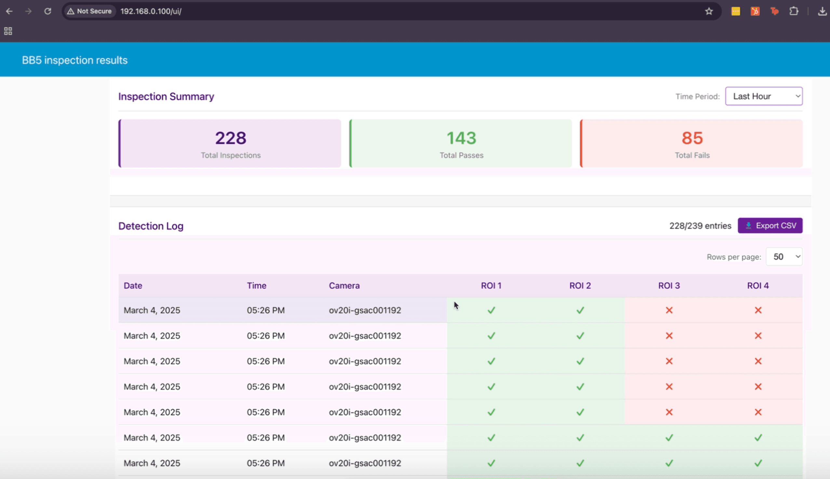Image resolution: width=830 pixels, height=479 pixels.
Task: Open the grid apps icon below the back arrow
Action: (x=7, y=31)
